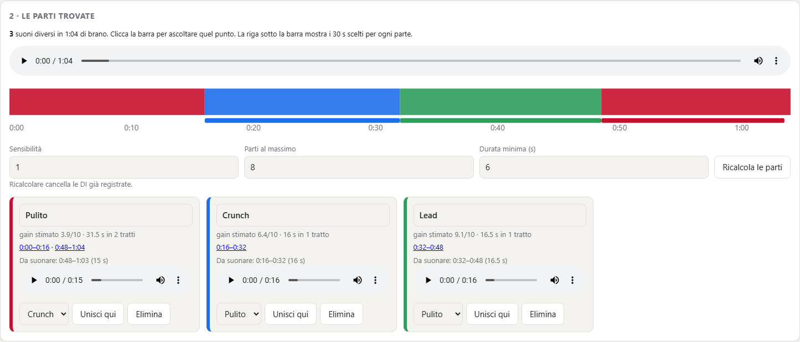The width and height of the screenshot is (800, 342).
Task: Click the thin red chosen-range line under bar
Action: 693,120
